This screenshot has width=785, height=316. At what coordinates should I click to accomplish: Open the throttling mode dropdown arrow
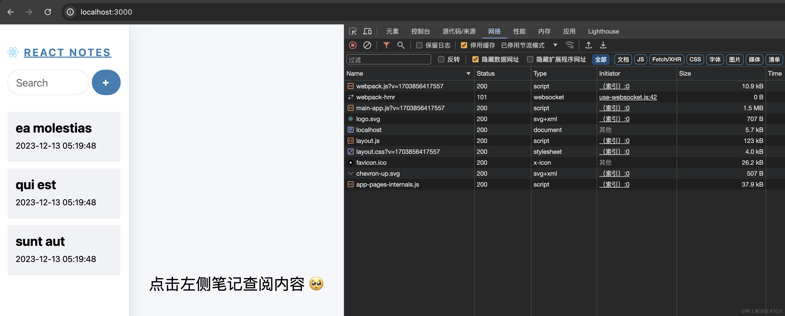[555, 45]
